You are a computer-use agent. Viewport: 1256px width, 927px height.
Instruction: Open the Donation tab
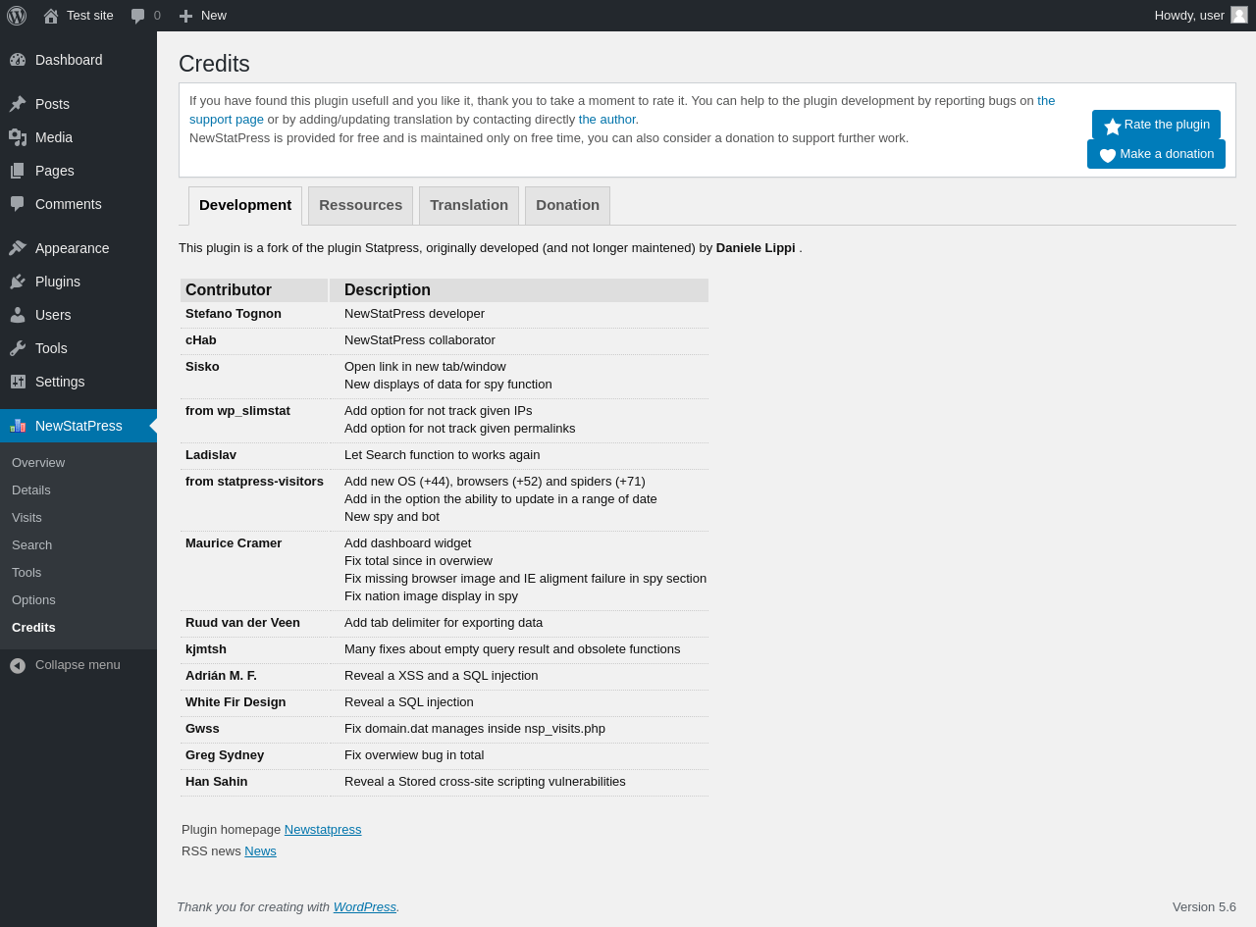(x=567, y=205)
